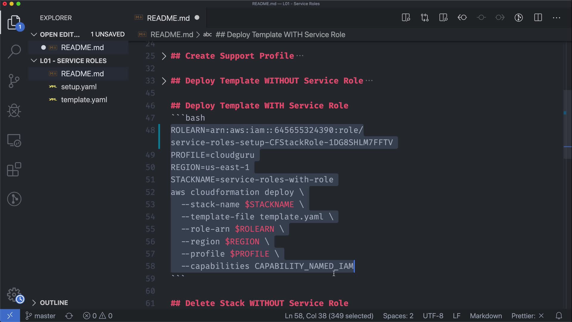Toggle Prettier status in status bar
The height and width of the screenshot is (322, 572).
pyautogui.click(x=527, y=316)
